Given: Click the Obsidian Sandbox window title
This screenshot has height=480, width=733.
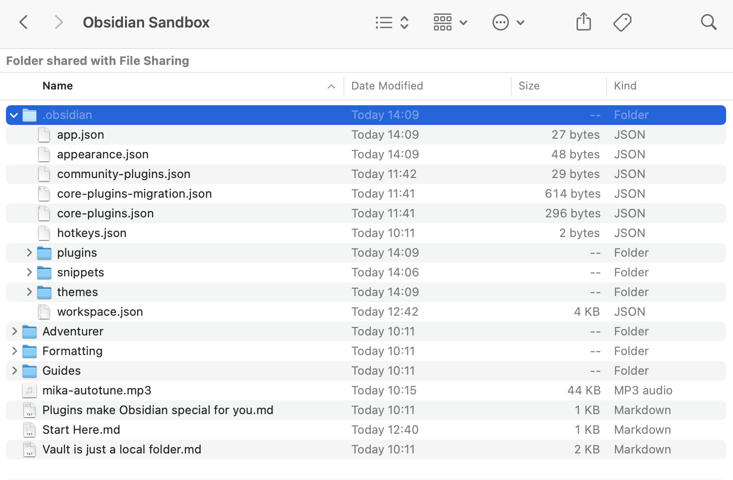Looking at the screenshot, I should (x=146, y=23).
